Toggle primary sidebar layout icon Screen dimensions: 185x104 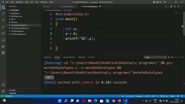[x=154, y=2]
